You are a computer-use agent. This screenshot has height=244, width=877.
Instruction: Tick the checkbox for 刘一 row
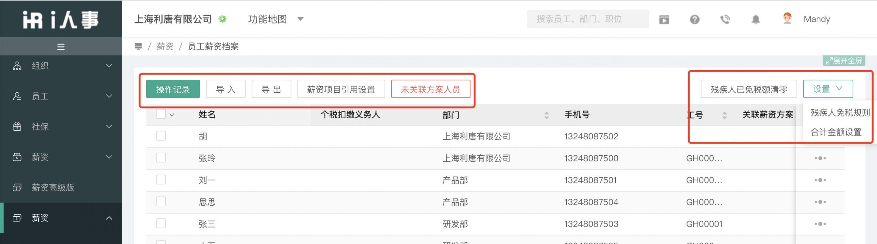(161, 180)
